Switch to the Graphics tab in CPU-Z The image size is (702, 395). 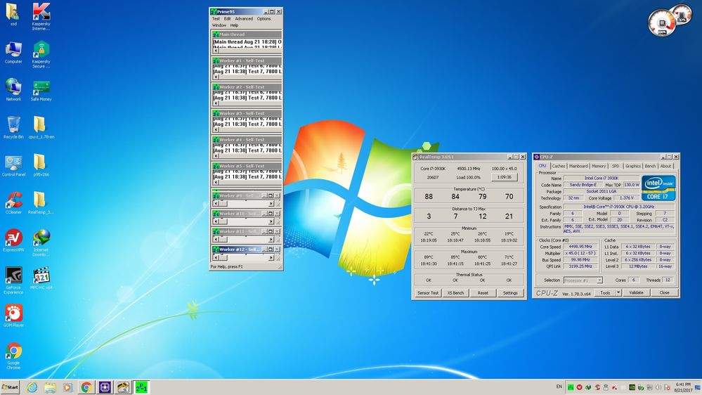633,166
